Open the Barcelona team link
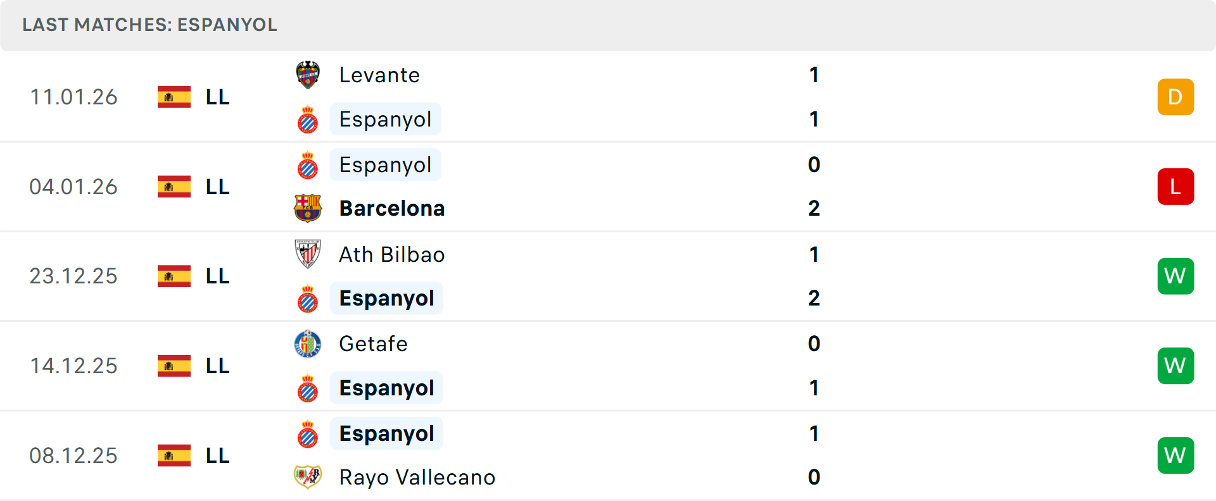 pyautogui.click(x=392, y=208)
